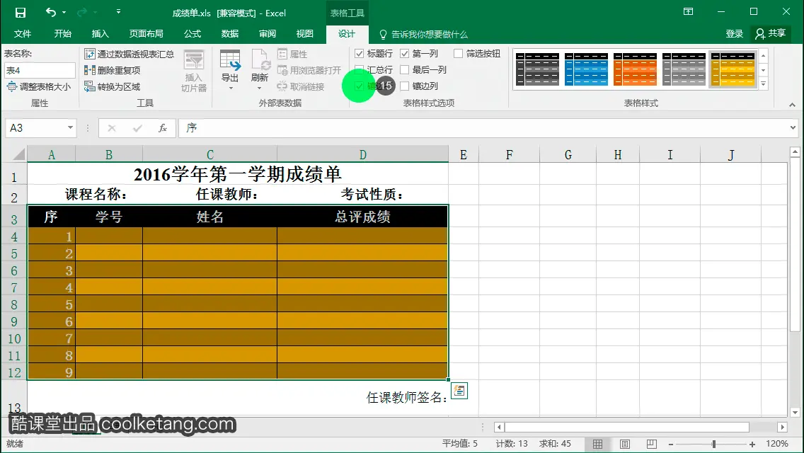
Task: Click 删除重复项 button
Action: pyautogui.click(x=113, y=70)
